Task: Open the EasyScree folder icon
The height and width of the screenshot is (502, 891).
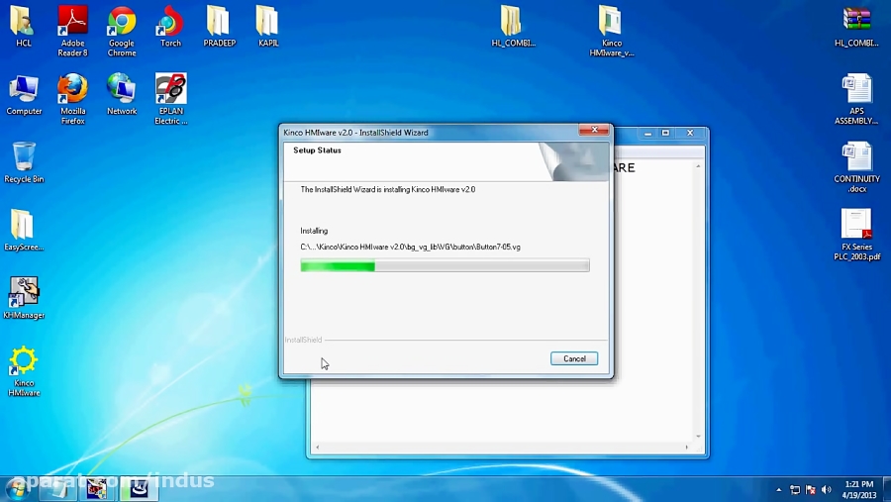Action: (24, 230)
